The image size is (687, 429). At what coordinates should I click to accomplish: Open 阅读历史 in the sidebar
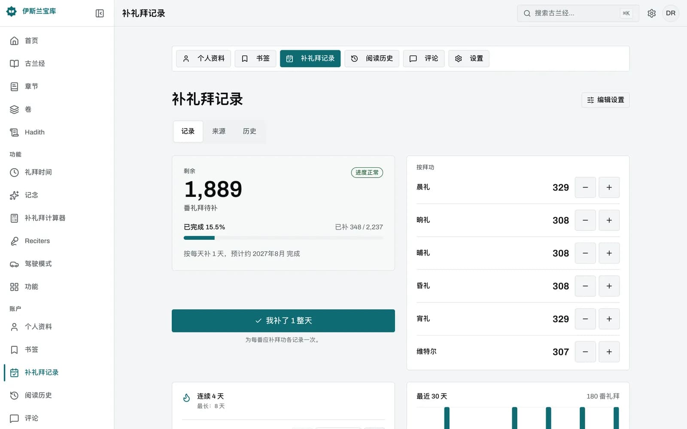click(57, 396)
